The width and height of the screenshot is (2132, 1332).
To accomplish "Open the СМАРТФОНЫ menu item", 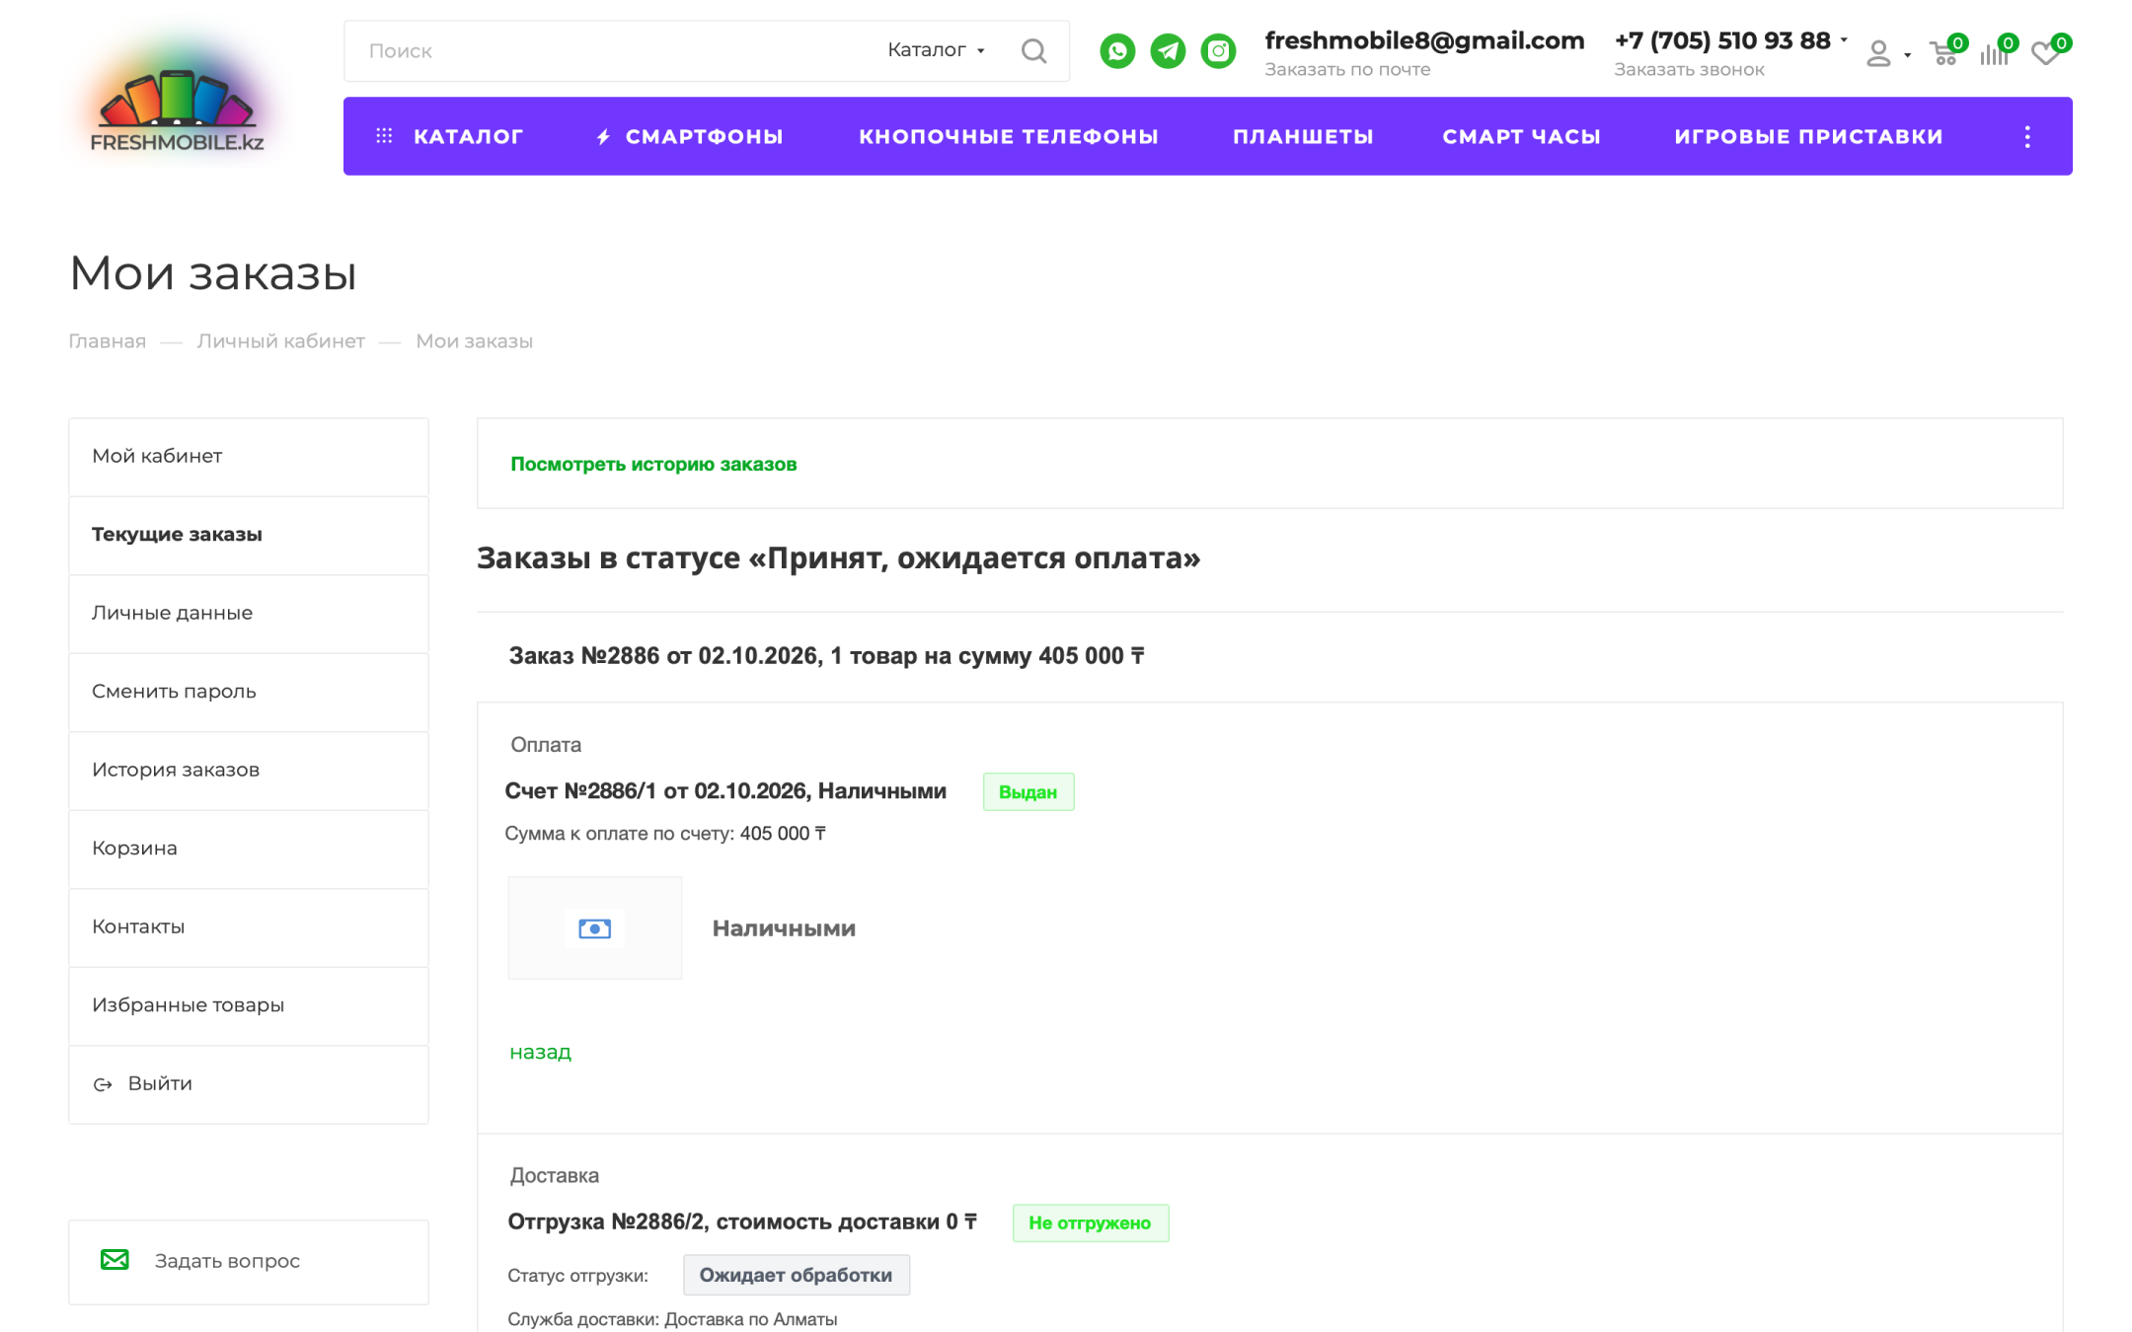I will [x=690, y=136].
